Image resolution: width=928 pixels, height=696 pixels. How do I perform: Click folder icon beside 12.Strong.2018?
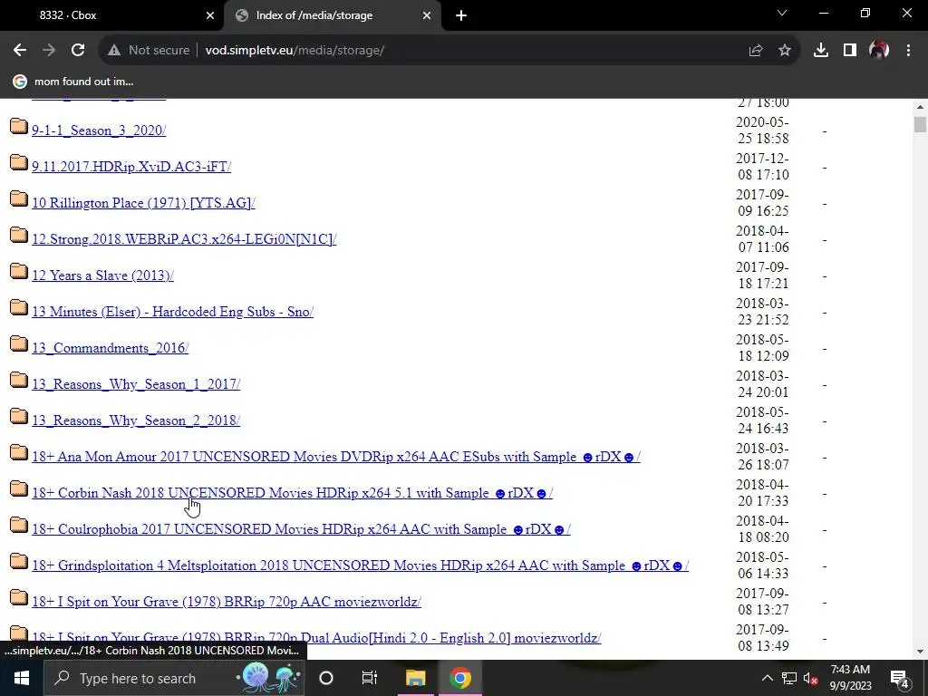(x=19, y=235)
